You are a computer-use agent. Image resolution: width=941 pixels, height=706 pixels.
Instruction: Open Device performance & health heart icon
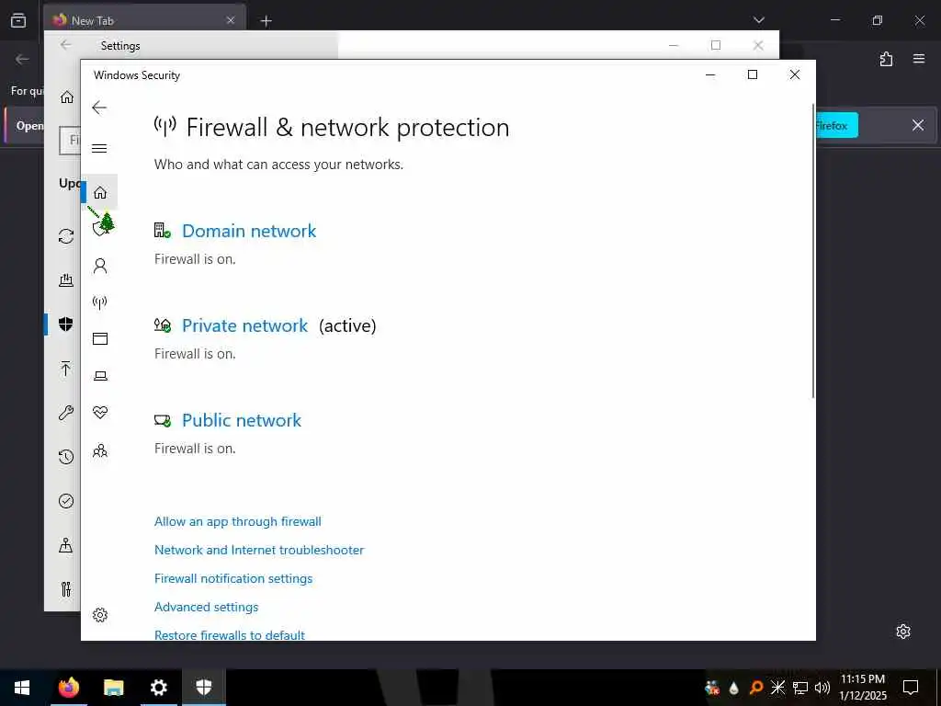tap(100, 413)
